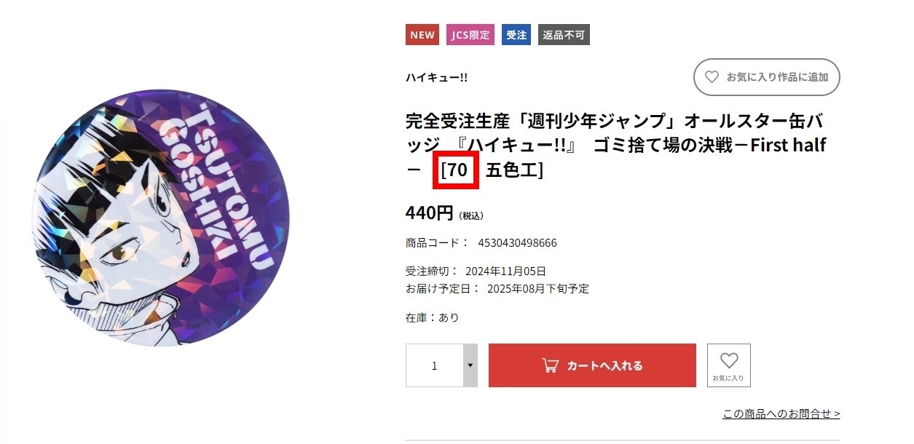Open the ハイキュー!! series link
Viewport: 914px width, 444px height.
click(x=436, y=77)
